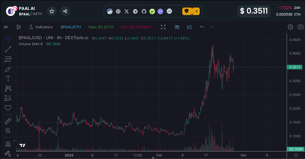Screen dimensions: 305x159
Task: Click the $ 0.3511 price display
Action: pos(254,11)
